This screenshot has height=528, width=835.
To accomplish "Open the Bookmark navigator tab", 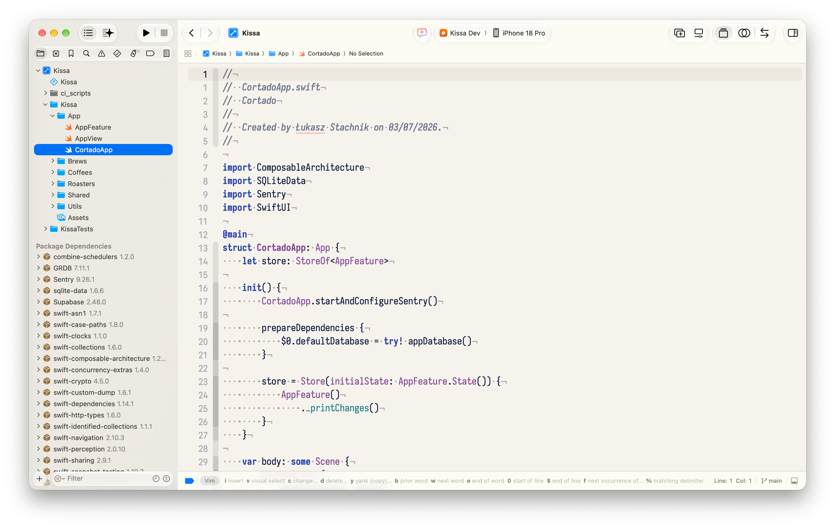I will 71,53.
